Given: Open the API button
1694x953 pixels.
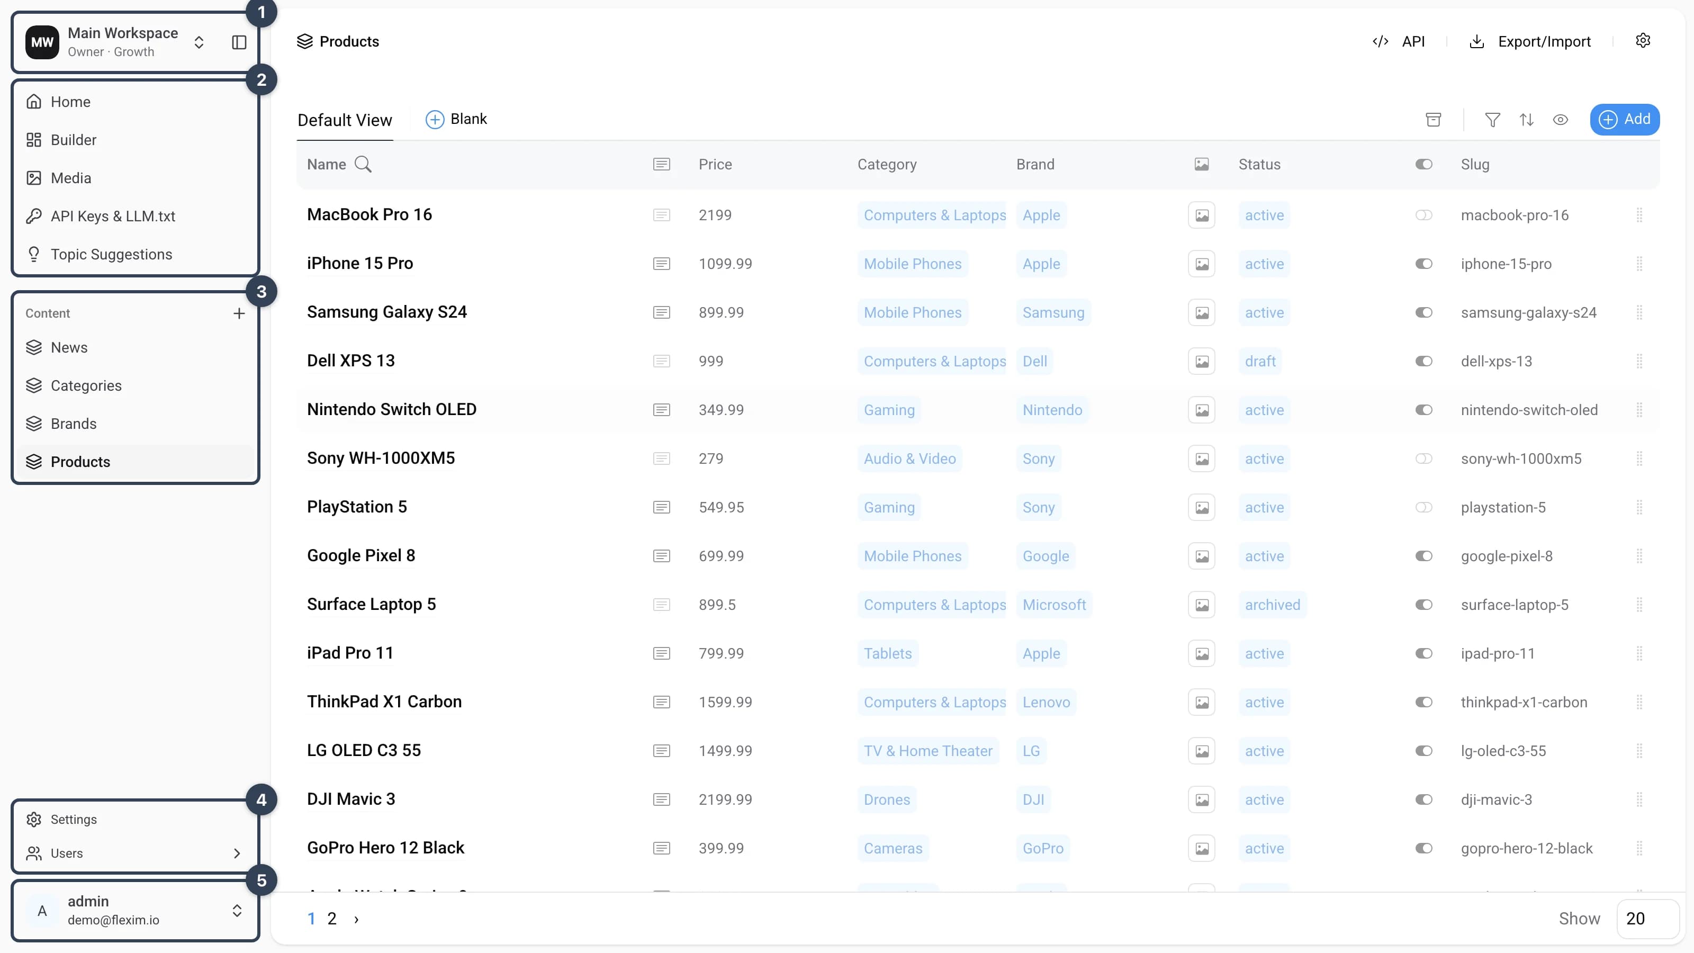Looking at the screenshot, I should click(x=1399, y=41).
